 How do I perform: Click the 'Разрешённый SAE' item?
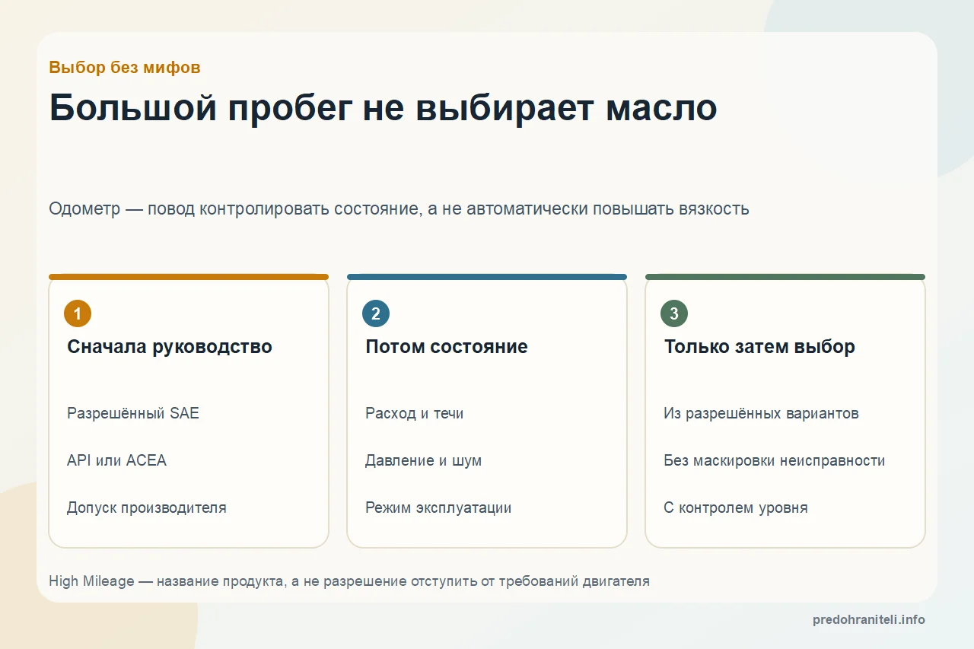point(133,414)
